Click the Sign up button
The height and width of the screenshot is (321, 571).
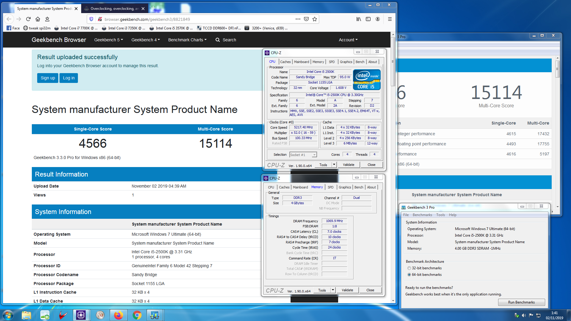[x=48, y=78]
